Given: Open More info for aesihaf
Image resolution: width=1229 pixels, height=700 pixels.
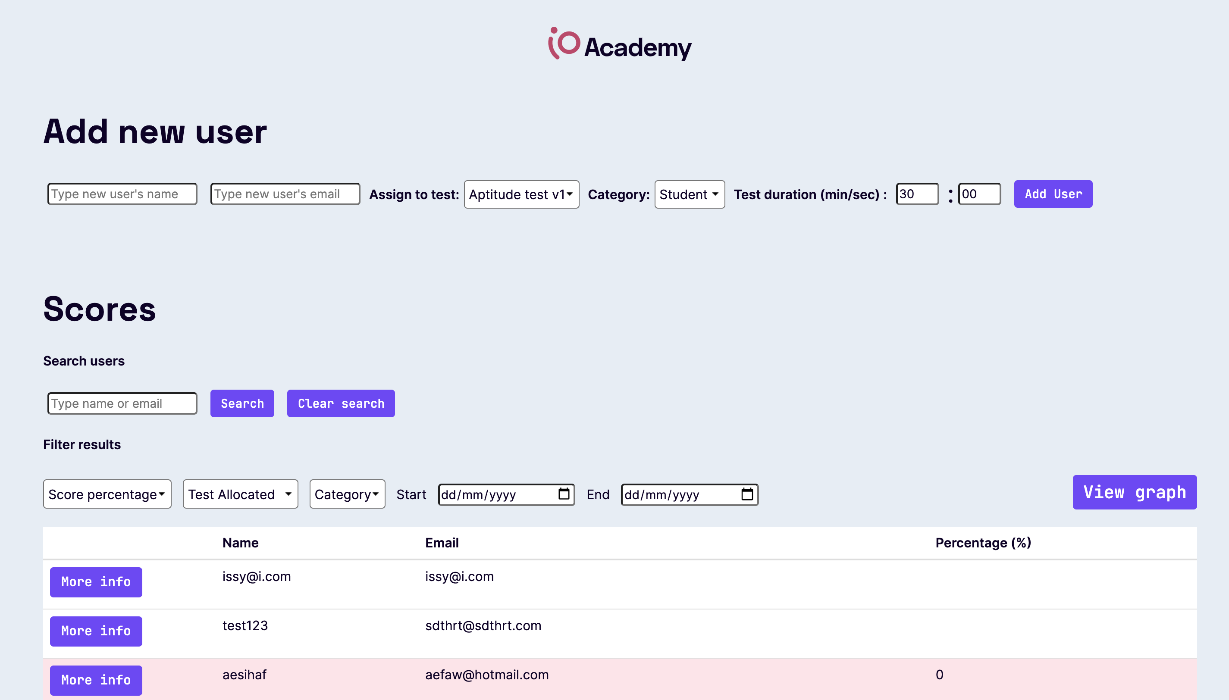Looking at the screenshot, I should [x=96, y=680].
